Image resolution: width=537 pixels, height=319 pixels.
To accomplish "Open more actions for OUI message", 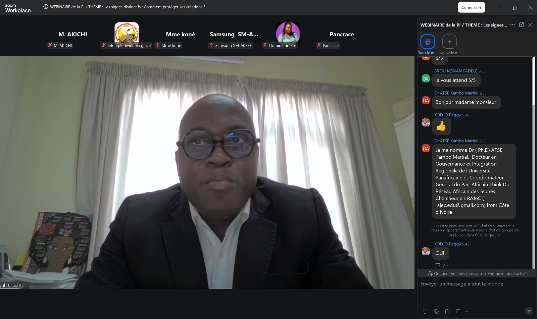I will (453, 265).
